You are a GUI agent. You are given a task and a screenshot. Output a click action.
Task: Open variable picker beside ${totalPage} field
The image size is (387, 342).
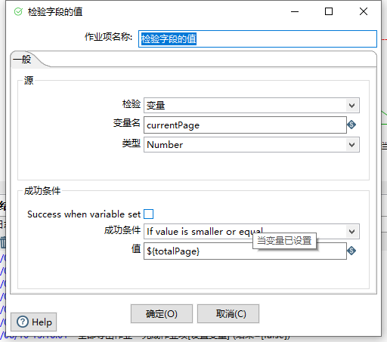tap(351, 251)
